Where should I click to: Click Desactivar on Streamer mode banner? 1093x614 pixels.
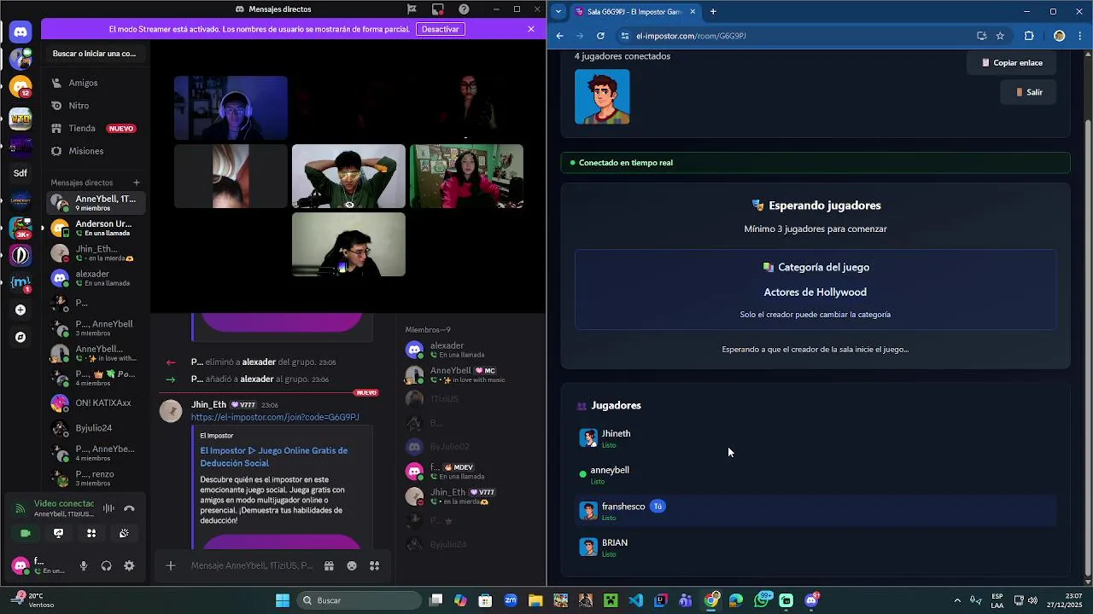pos(441,29)
